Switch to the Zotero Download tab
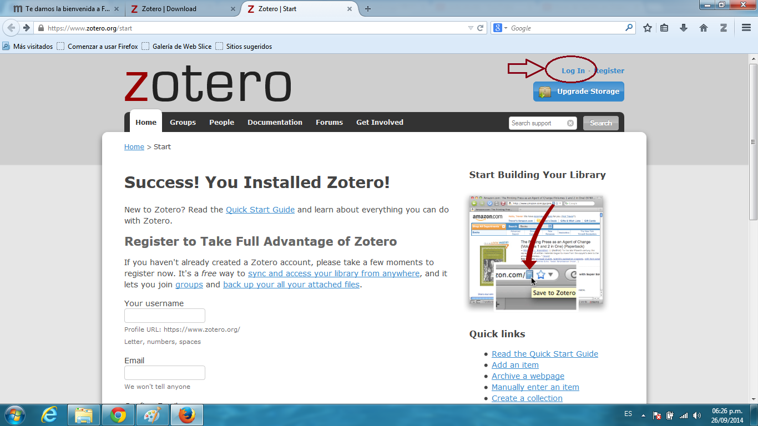 [x=172, y=9]
